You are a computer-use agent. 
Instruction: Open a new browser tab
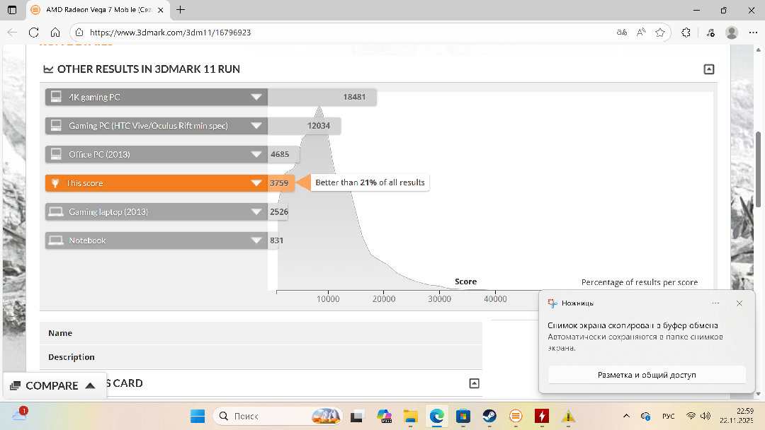click(x=181, y=10)
